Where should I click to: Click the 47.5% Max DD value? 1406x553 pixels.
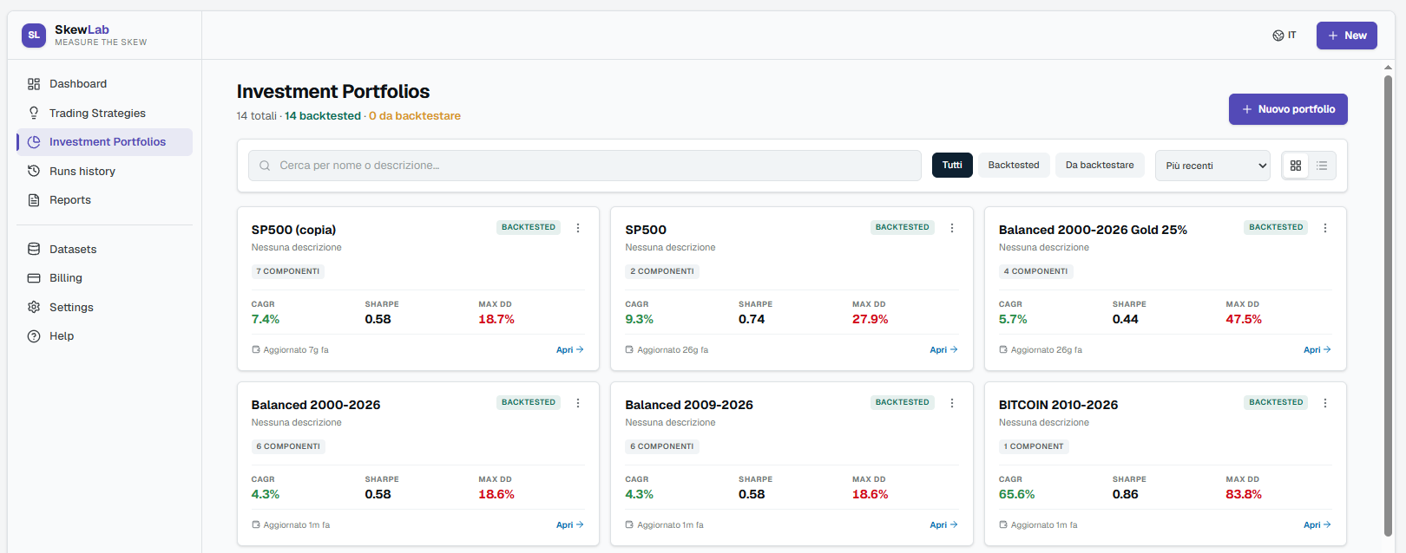coord(1244,319)
